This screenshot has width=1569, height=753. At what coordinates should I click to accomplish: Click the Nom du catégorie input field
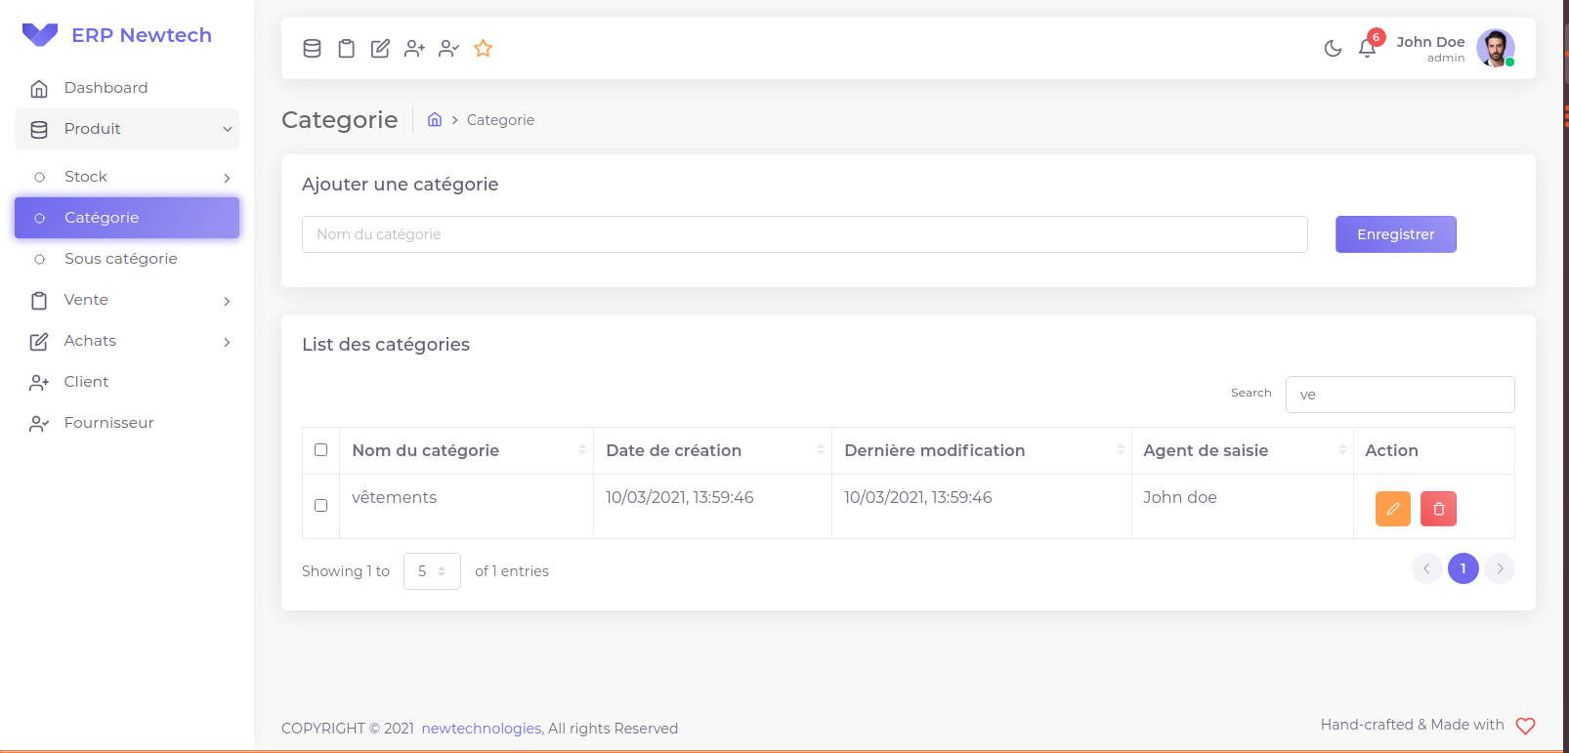pyautogui.click(x=804, y=234)
